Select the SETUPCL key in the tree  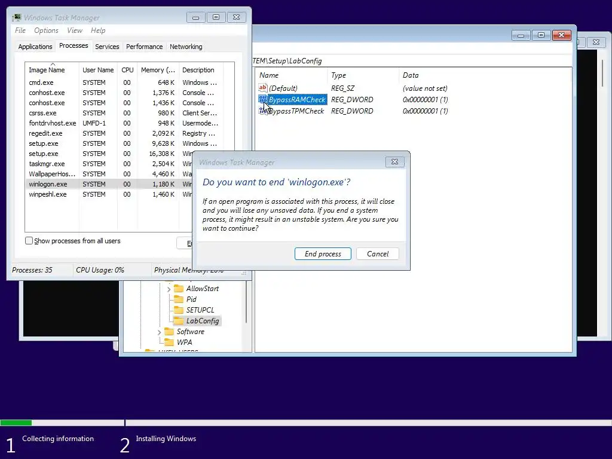(x=200, y=310)
